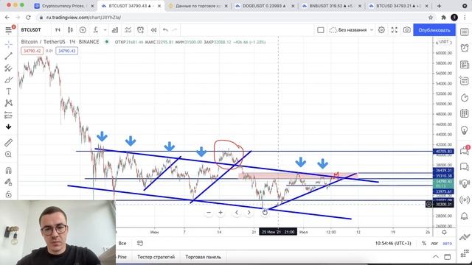Switch to Cryptocurrency Prices browser tab
472x265 pixels.
65,6
